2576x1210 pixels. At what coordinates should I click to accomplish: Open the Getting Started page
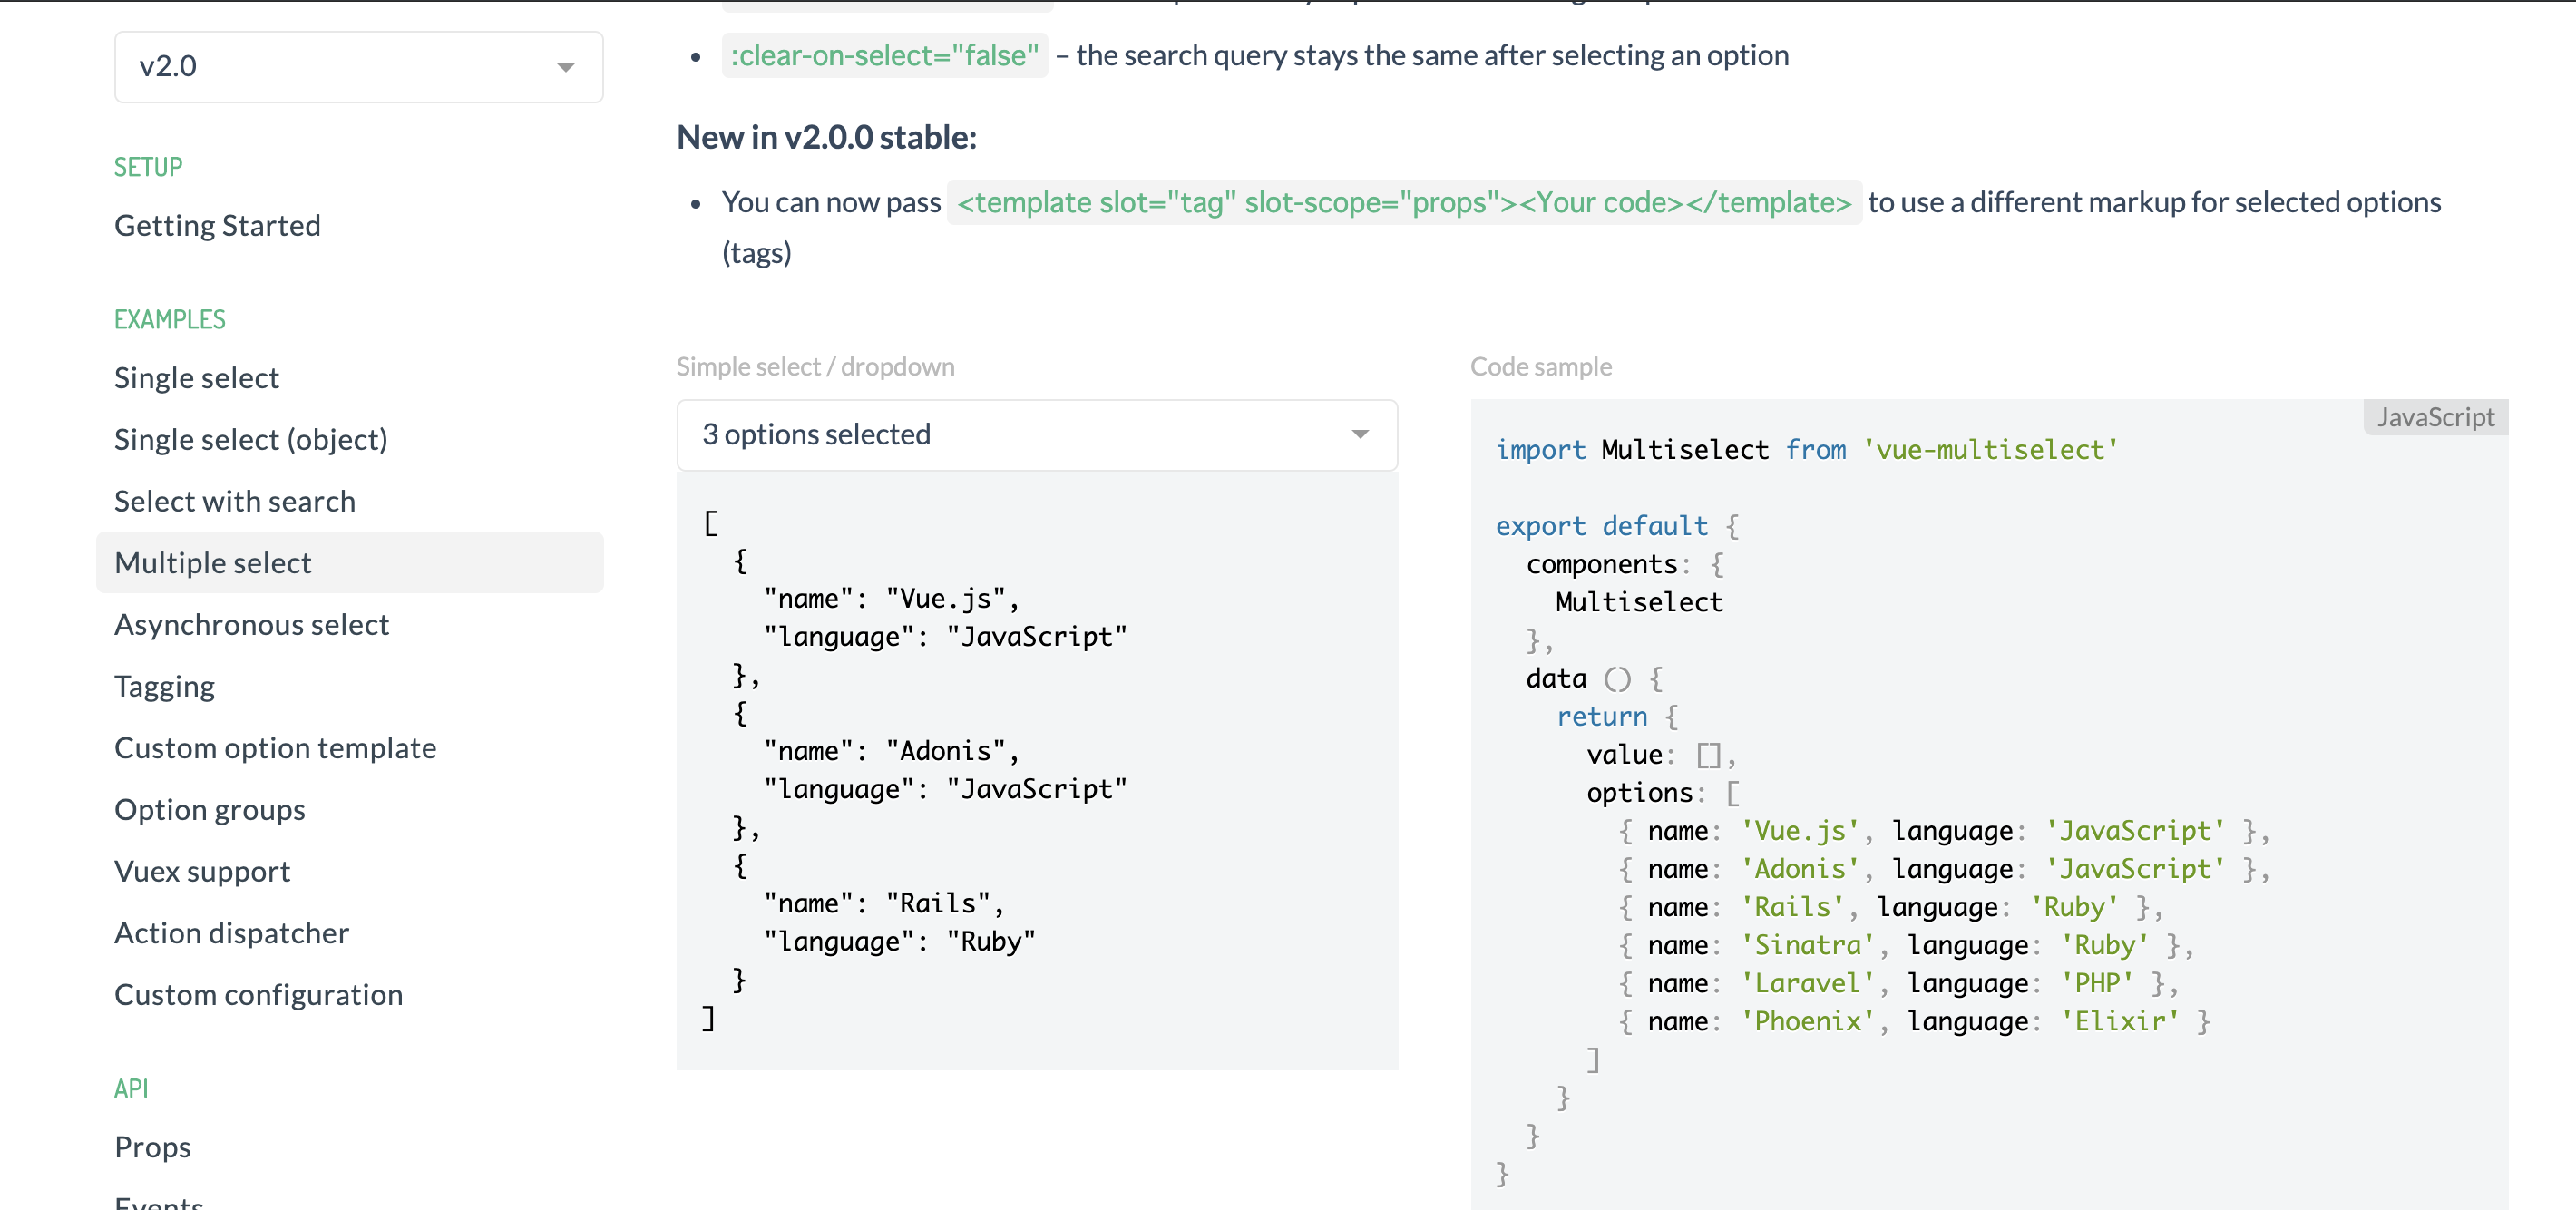point(217,225)
